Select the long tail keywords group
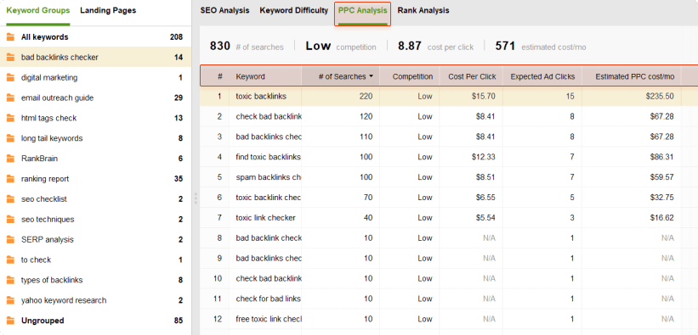Viewport: 698px width, 335px height. (x=95, y=138)
